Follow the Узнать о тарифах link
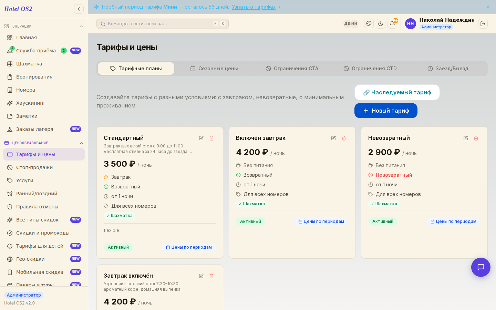Screen dimensions: 496x310 [254, 7]
